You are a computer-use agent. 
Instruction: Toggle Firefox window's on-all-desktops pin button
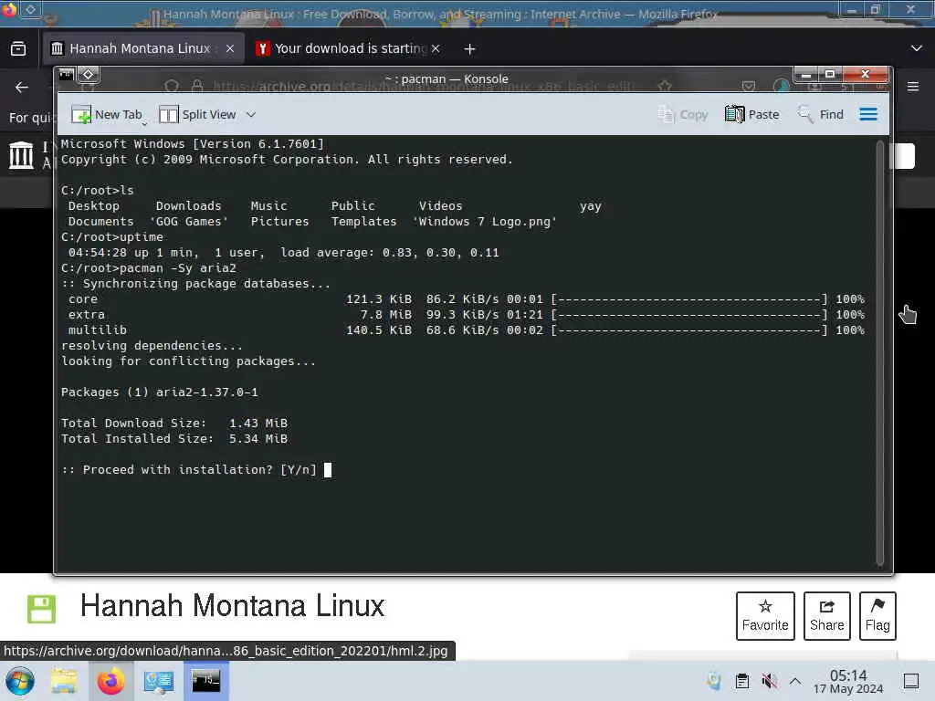pos(30,9)
